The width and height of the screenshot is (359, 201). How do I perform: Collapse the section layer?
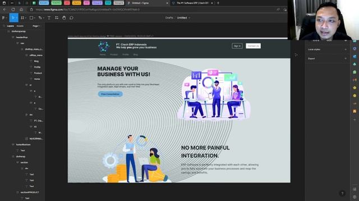(x=17, y=162)
